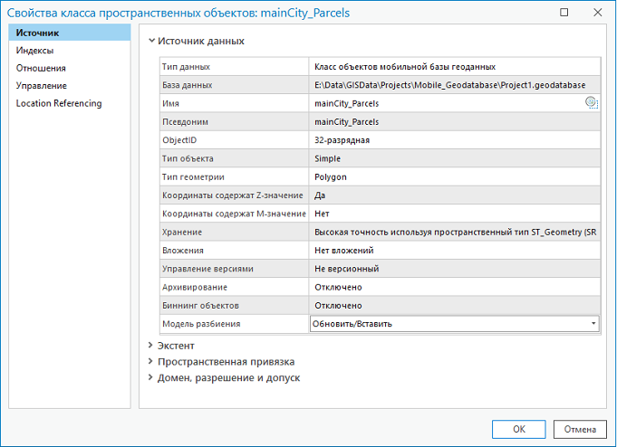Open the Location Referencing page

(58, 103)
